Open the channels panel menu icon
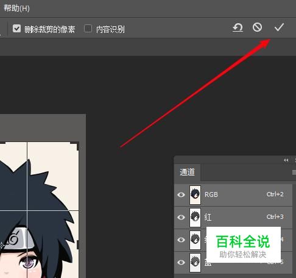Viewport: 296px width, 278px height. tap(294, 173)
